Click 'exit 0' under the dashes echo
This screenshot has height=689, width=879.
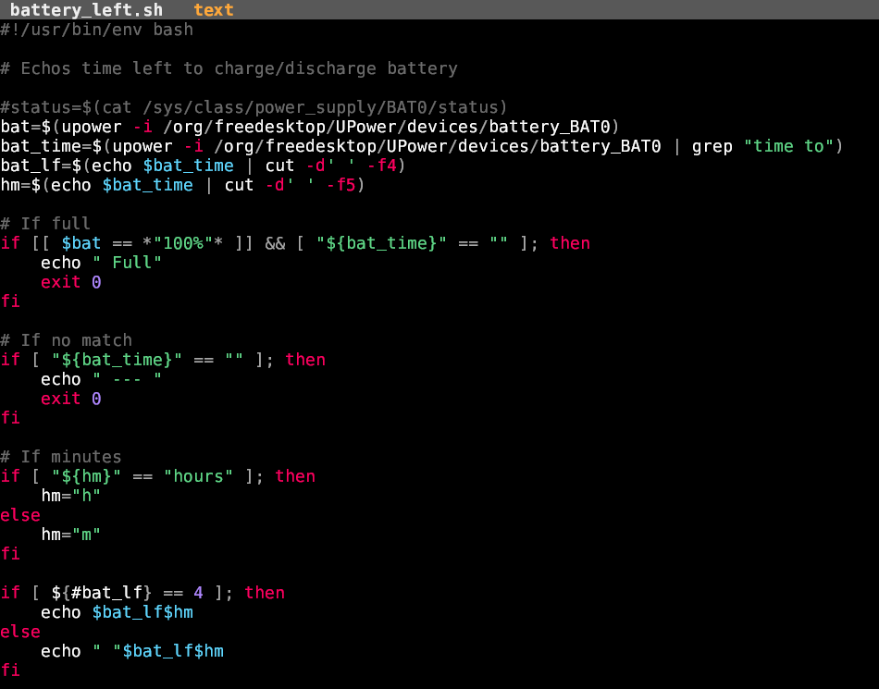click(71, 399)
